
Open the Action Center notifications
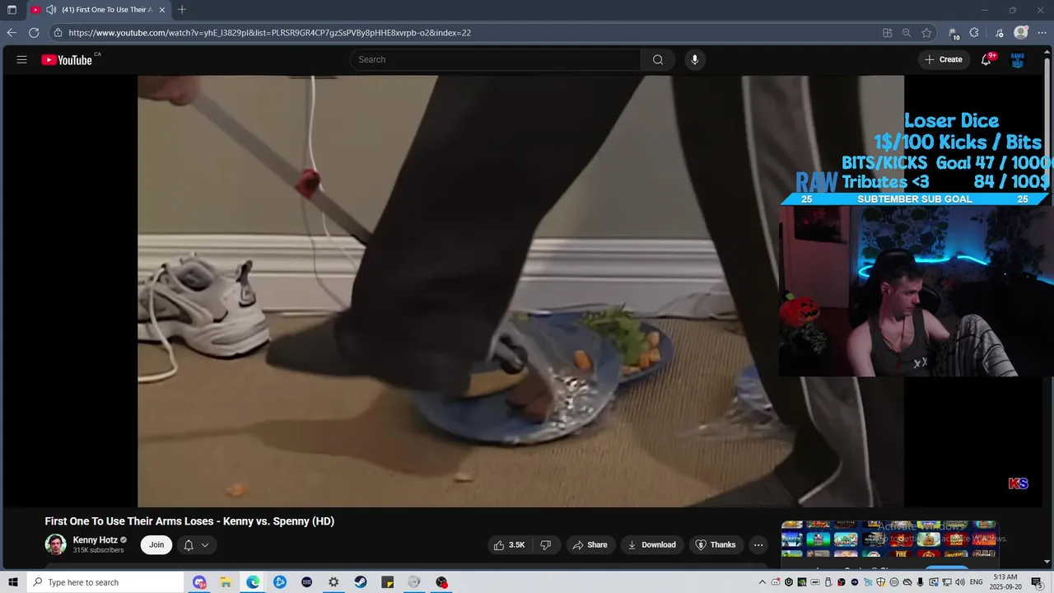point(1037,582)
